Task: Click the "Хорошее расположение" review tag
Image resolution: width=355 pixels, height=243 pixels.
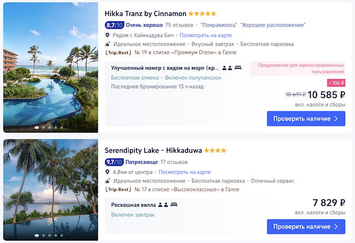Action: coord(274,25)
